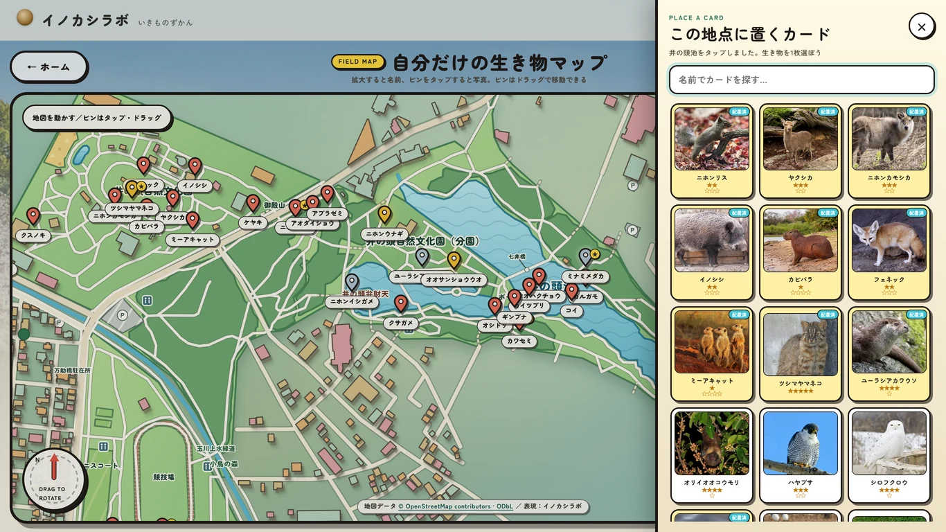The height and width of the screenshot is (532, 946).
Task: Select the ニホンリス card
Action: [x=712, y=151]
